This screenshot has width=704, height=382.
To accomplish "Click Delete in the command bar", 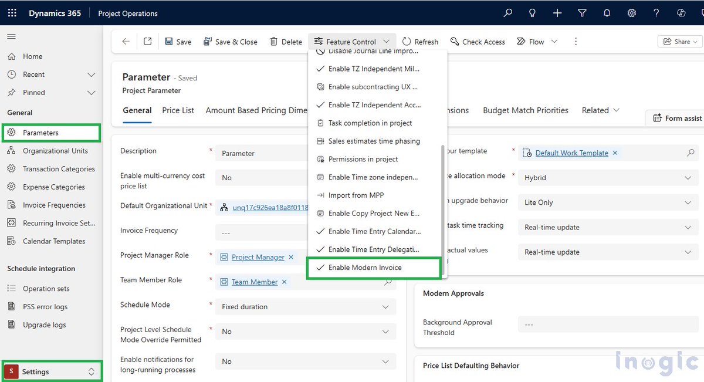I will pyautogui.click(x=286, y=42).
